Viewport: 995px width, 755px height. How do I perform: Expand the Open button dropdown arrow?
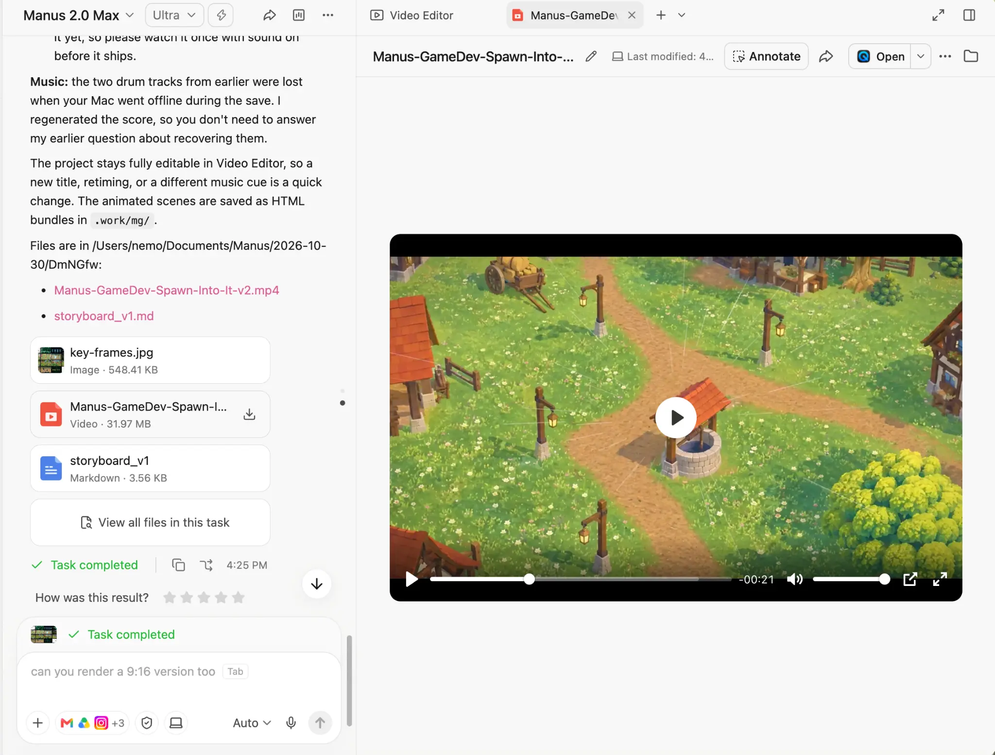click(x=920, y=56)
